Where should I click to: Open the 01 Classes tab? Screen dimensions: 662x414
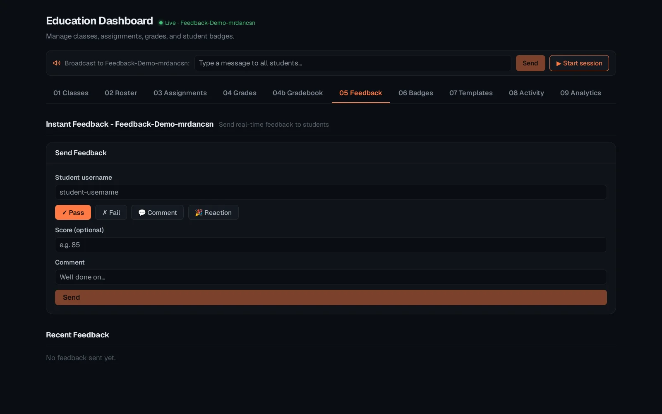click(71, 93)
